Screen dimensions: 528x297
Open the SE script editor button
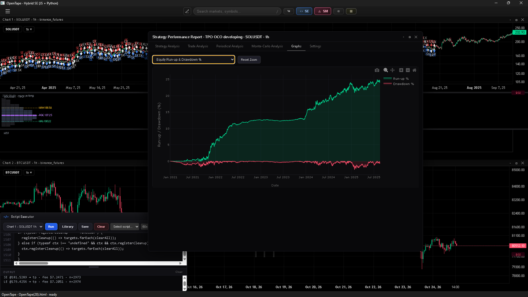tap(304, 11)
